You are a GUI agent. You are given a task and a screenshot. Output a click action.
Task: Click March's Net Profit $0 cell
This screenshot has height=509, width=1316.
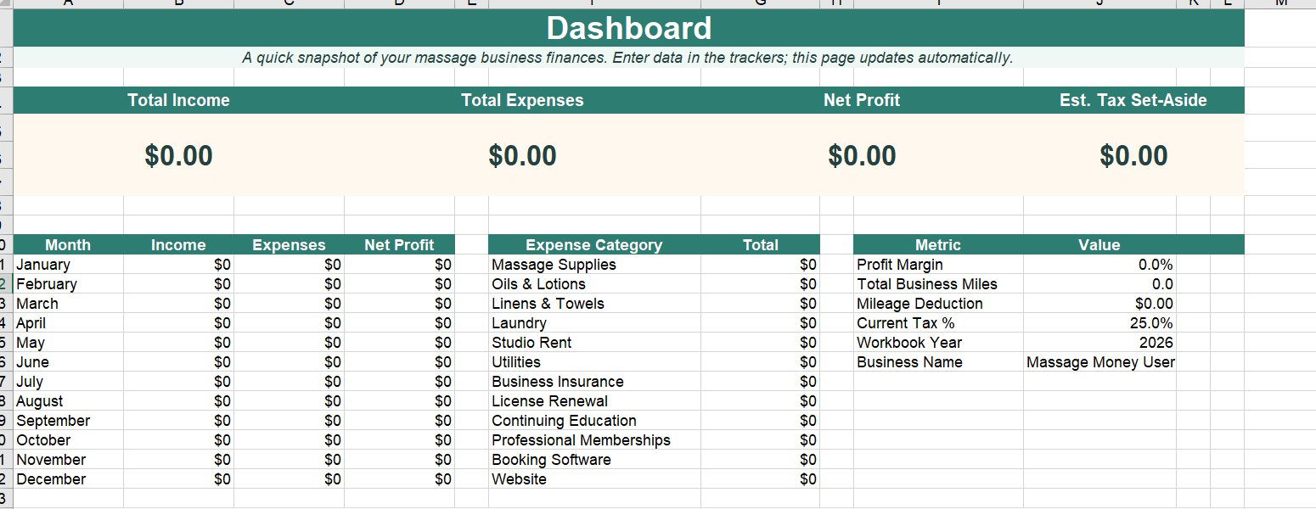[399, 304]
